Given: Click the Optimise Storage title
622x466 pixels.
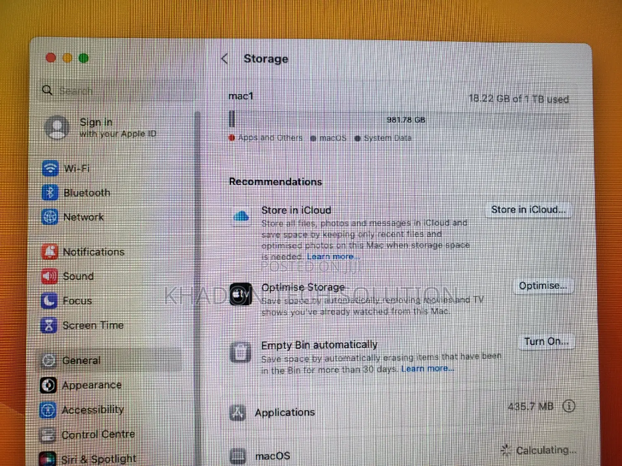Looking at the screenshot, I should coord(303,287).
